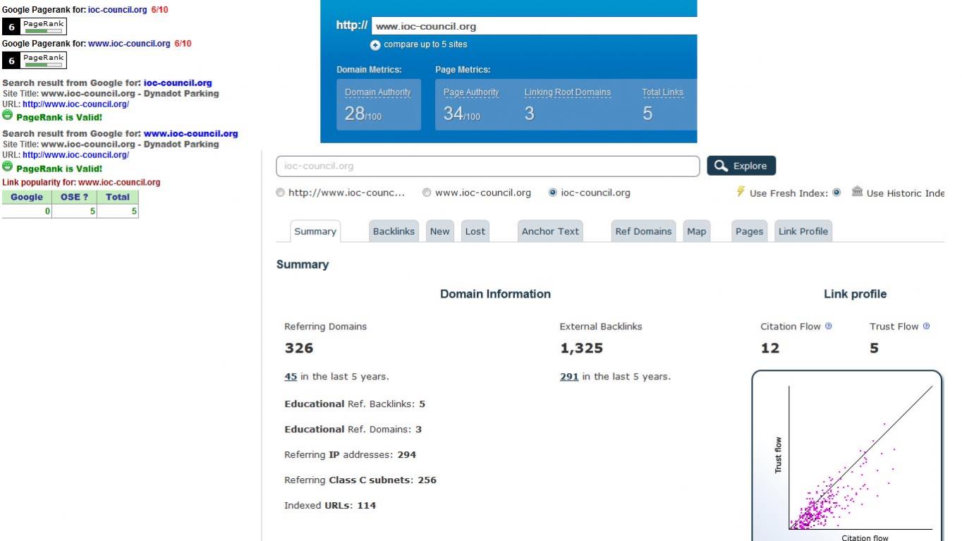Screen dimensions: 962x541
Task: Click the building icon next to Use Historic Index
Action: pyautogui.click(x=857, y=192)
